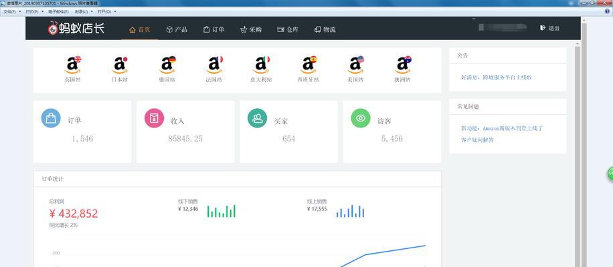
Task: Open the 英国站 Amazon UK marketplace icon
Action: point(73,65)
